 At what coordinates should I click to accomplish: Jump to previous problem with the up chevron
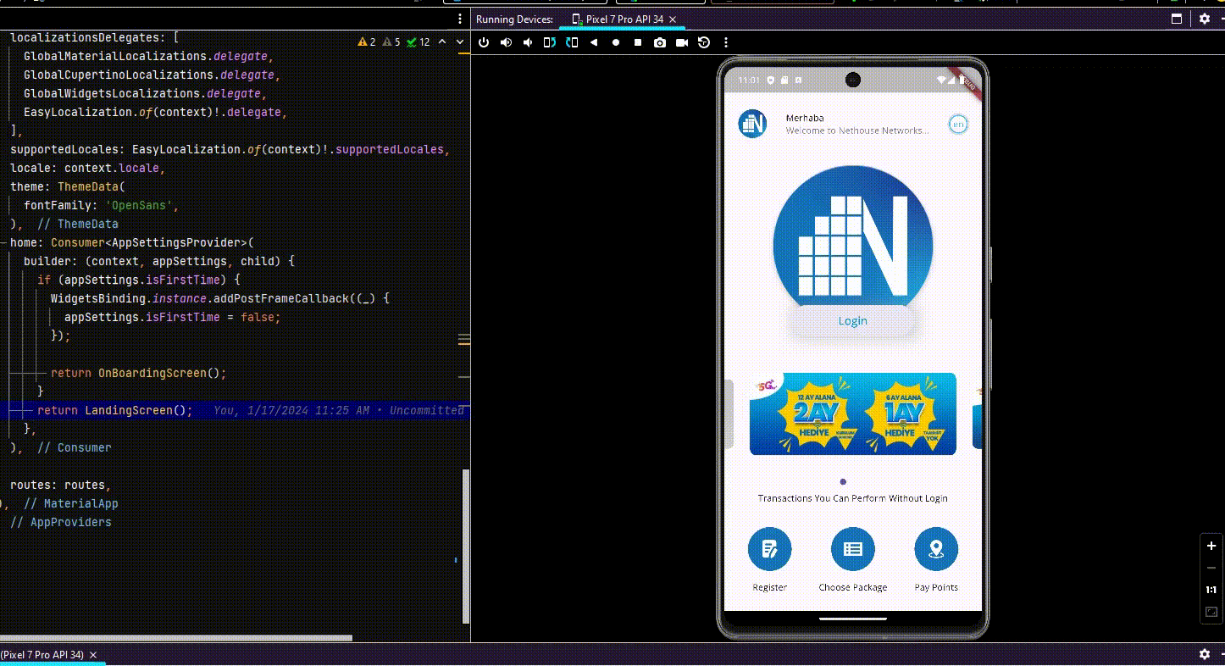tap(442, 41)
